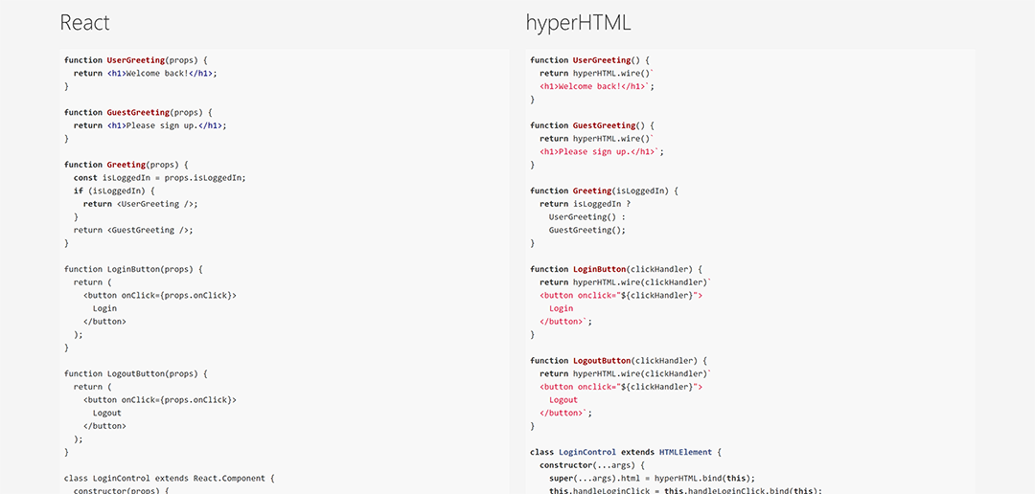Click "return <GuestGreeting />;" line
This screenshot has height=494, width=1035.
133,230
